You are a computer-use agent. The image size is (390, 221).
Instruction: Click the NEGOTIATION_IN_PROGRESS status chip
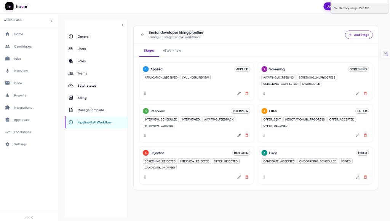click(x=305, y=119)
